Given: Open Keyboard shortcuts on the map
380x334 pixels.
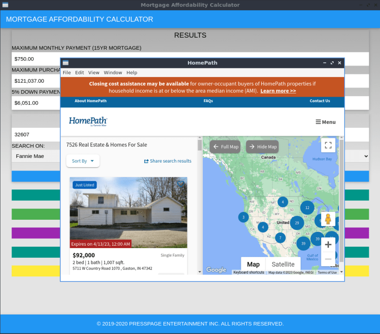Looking at the screenshot, I should (249, 272).
